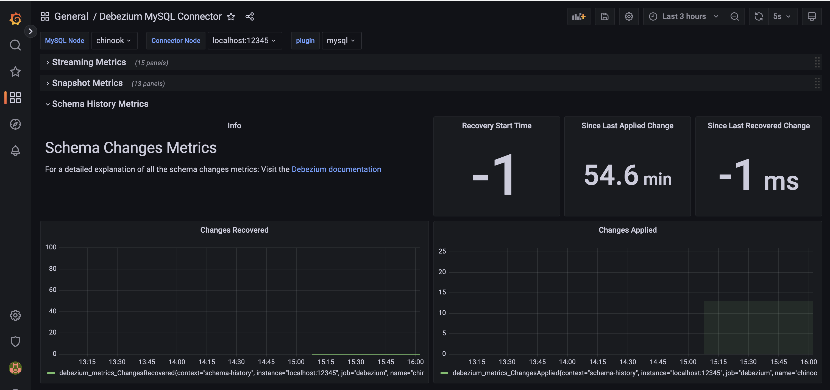Screen dimensions: 830x390
Task: Save the dashboard using the save icon
Action: pyautogui.click(x=605, y=16)
